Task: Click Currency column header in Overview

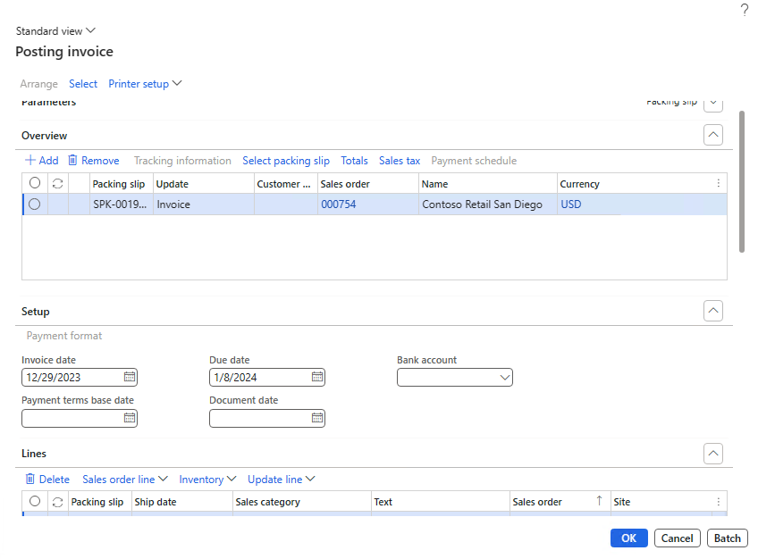Action: coord(635,184)
